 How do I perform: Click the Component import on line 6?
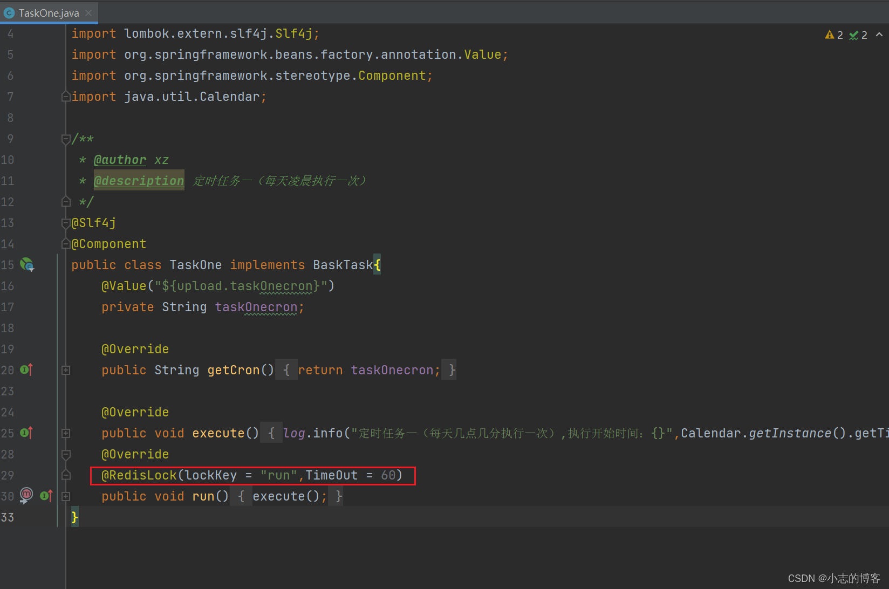(x=392, y=76)
